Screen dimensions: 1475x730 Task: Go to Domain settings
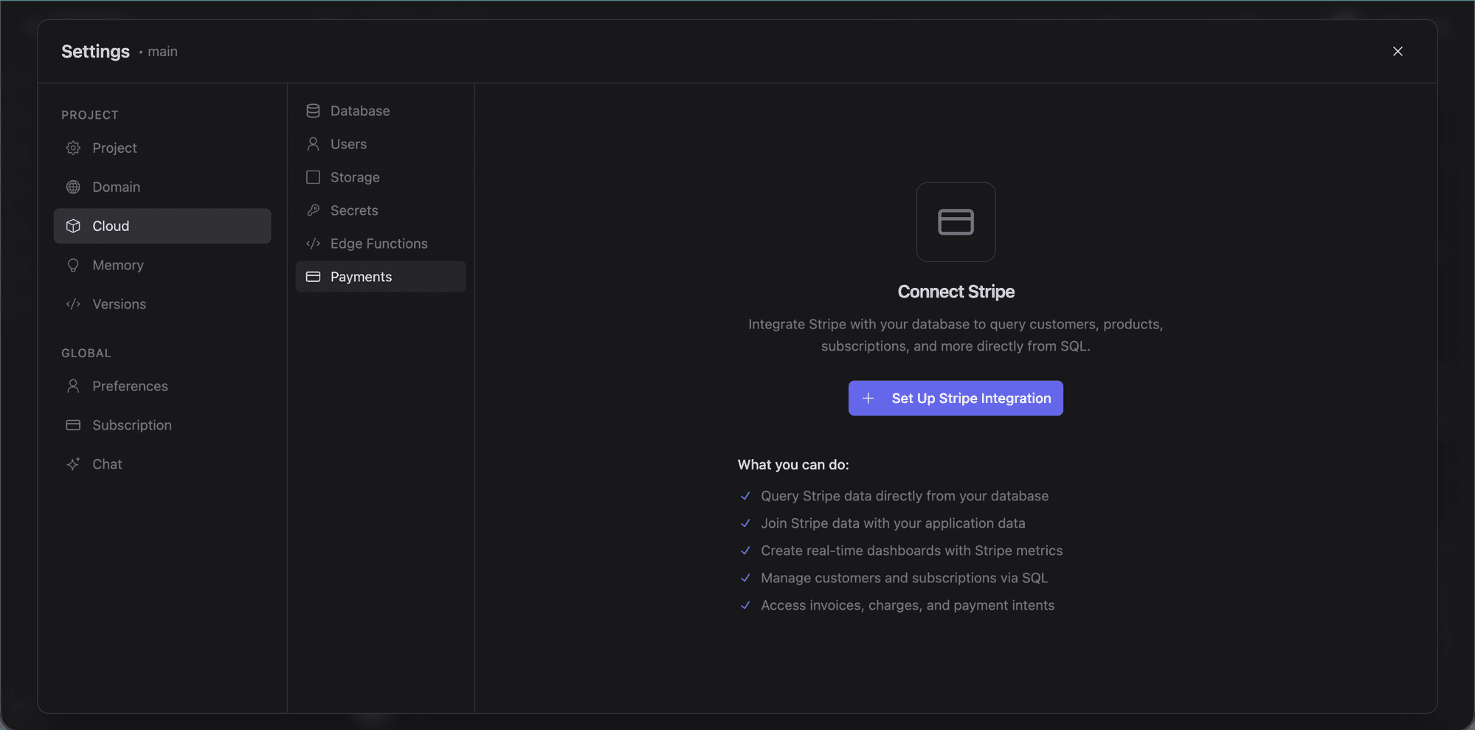pyautogui.click(x=162, y=187)
